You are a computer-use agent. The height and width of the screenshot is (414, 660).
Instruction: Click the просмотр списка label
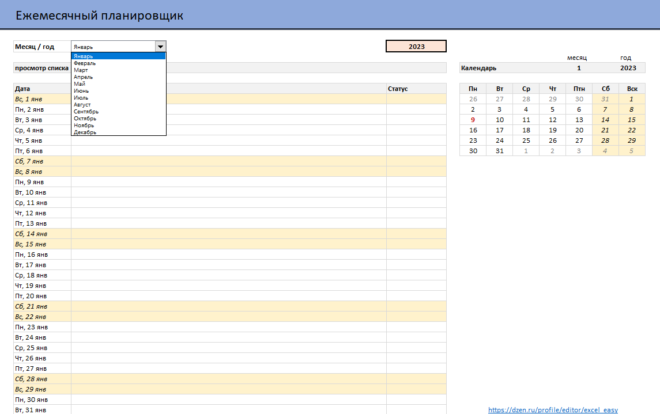coord(42,68)
